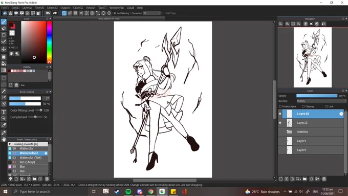This screenshot has height=196, width=348.
Task: Click the cloud save icon in the toolbar
Action: pos(5,13)
